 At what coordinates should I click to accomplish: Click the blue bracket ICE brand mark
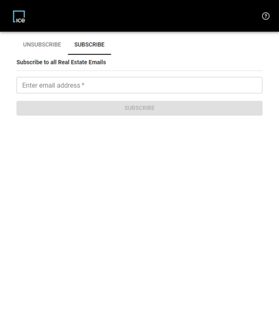[19, 17]
